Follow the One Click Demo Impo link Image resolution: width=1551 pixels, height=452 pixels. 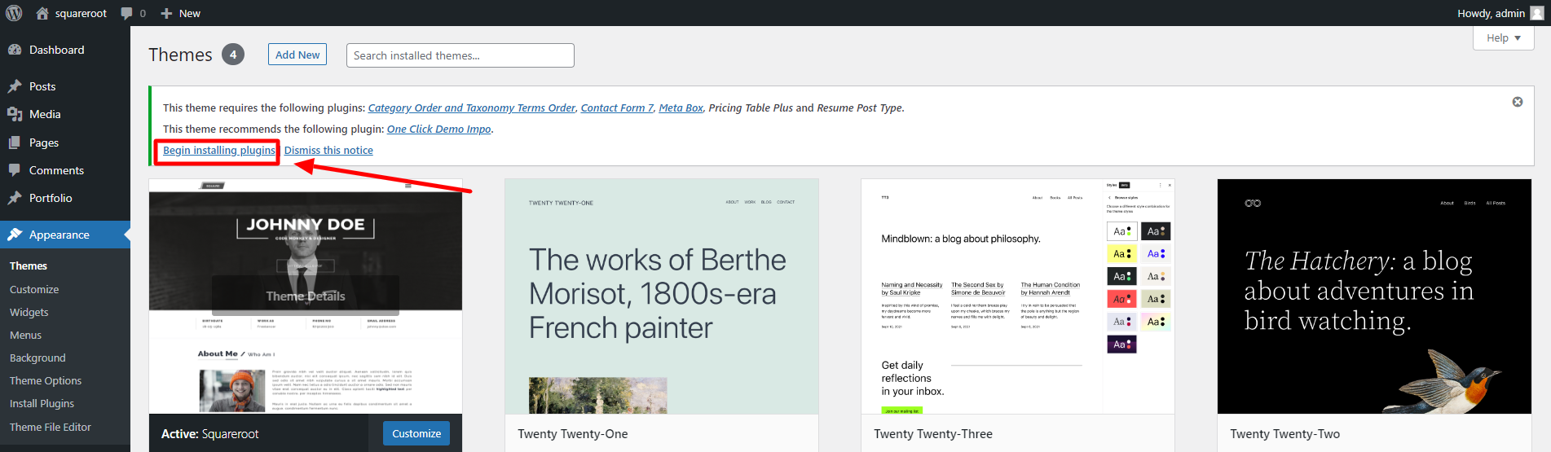pos(438,129)
